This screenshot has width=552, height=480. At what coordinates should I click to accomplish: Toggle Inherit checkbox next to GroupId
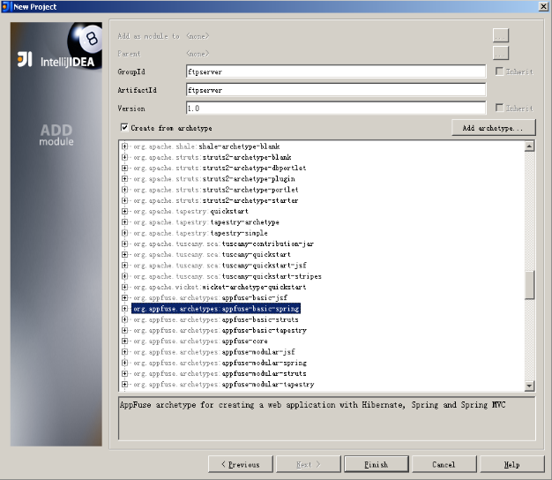pos(499,71)
